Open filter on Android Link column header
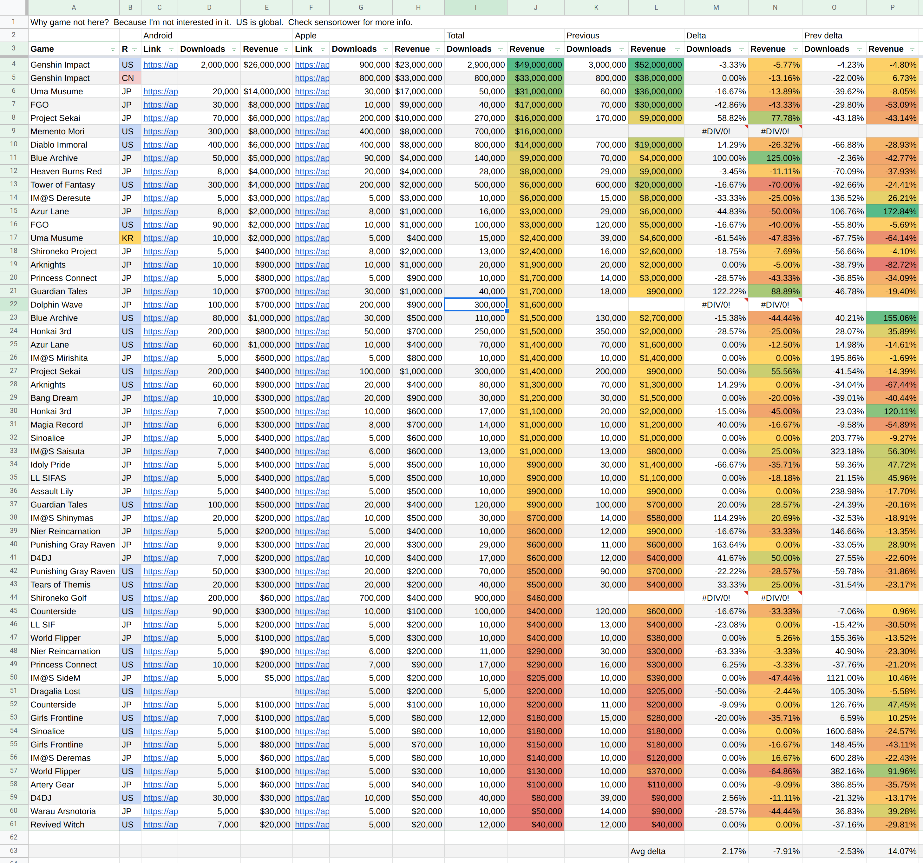This screenshot has height=863, width=923. tap(171, 49)
